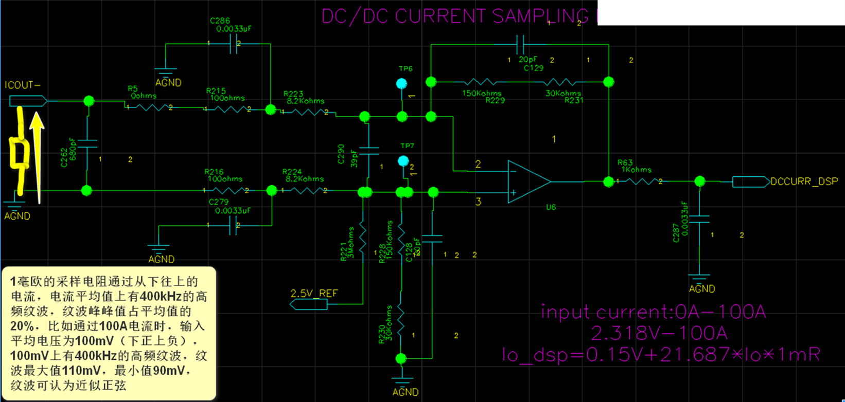The height and width of the screenshot is (402, 845).
Task: Click the TP6 test point circle
Action: pos(401,83)
